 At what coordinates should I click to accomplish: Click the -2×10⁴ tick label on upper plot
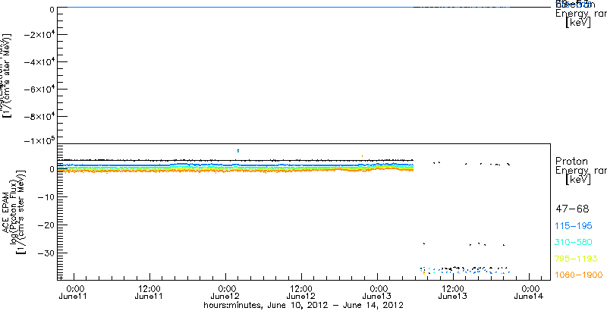(x=39, y=34)
